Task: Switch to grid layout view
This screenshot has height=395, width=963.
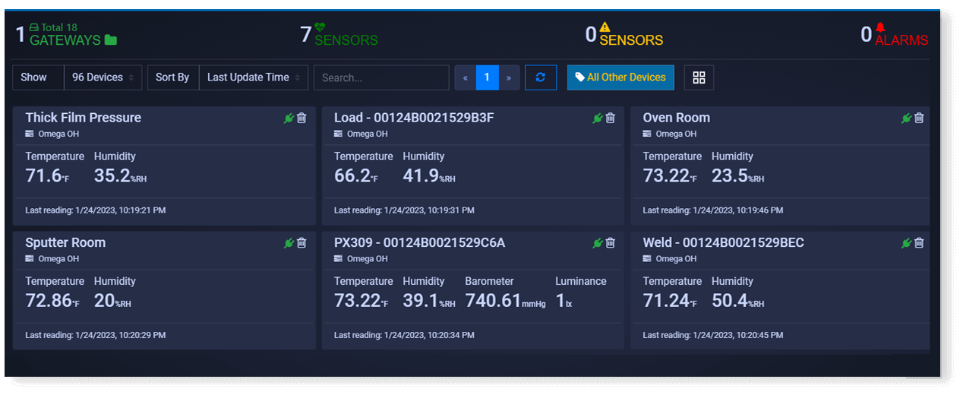Action: pos(699,77)
